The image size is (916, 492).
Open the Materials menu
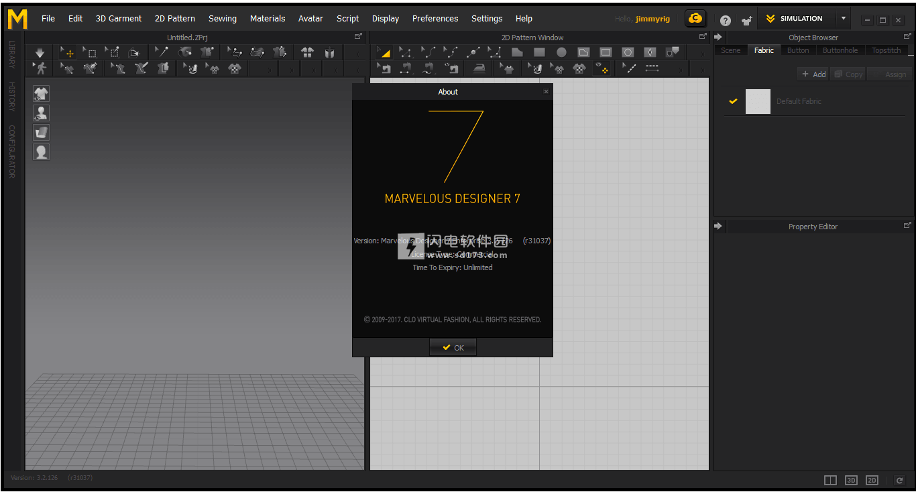point(268,19)
